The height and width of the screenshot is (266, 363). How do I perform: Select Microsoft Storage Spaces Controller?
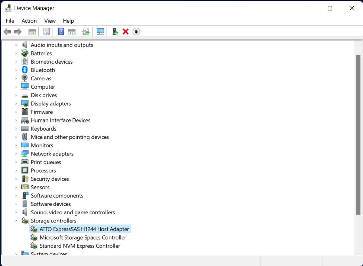click(x=83, y=238)
